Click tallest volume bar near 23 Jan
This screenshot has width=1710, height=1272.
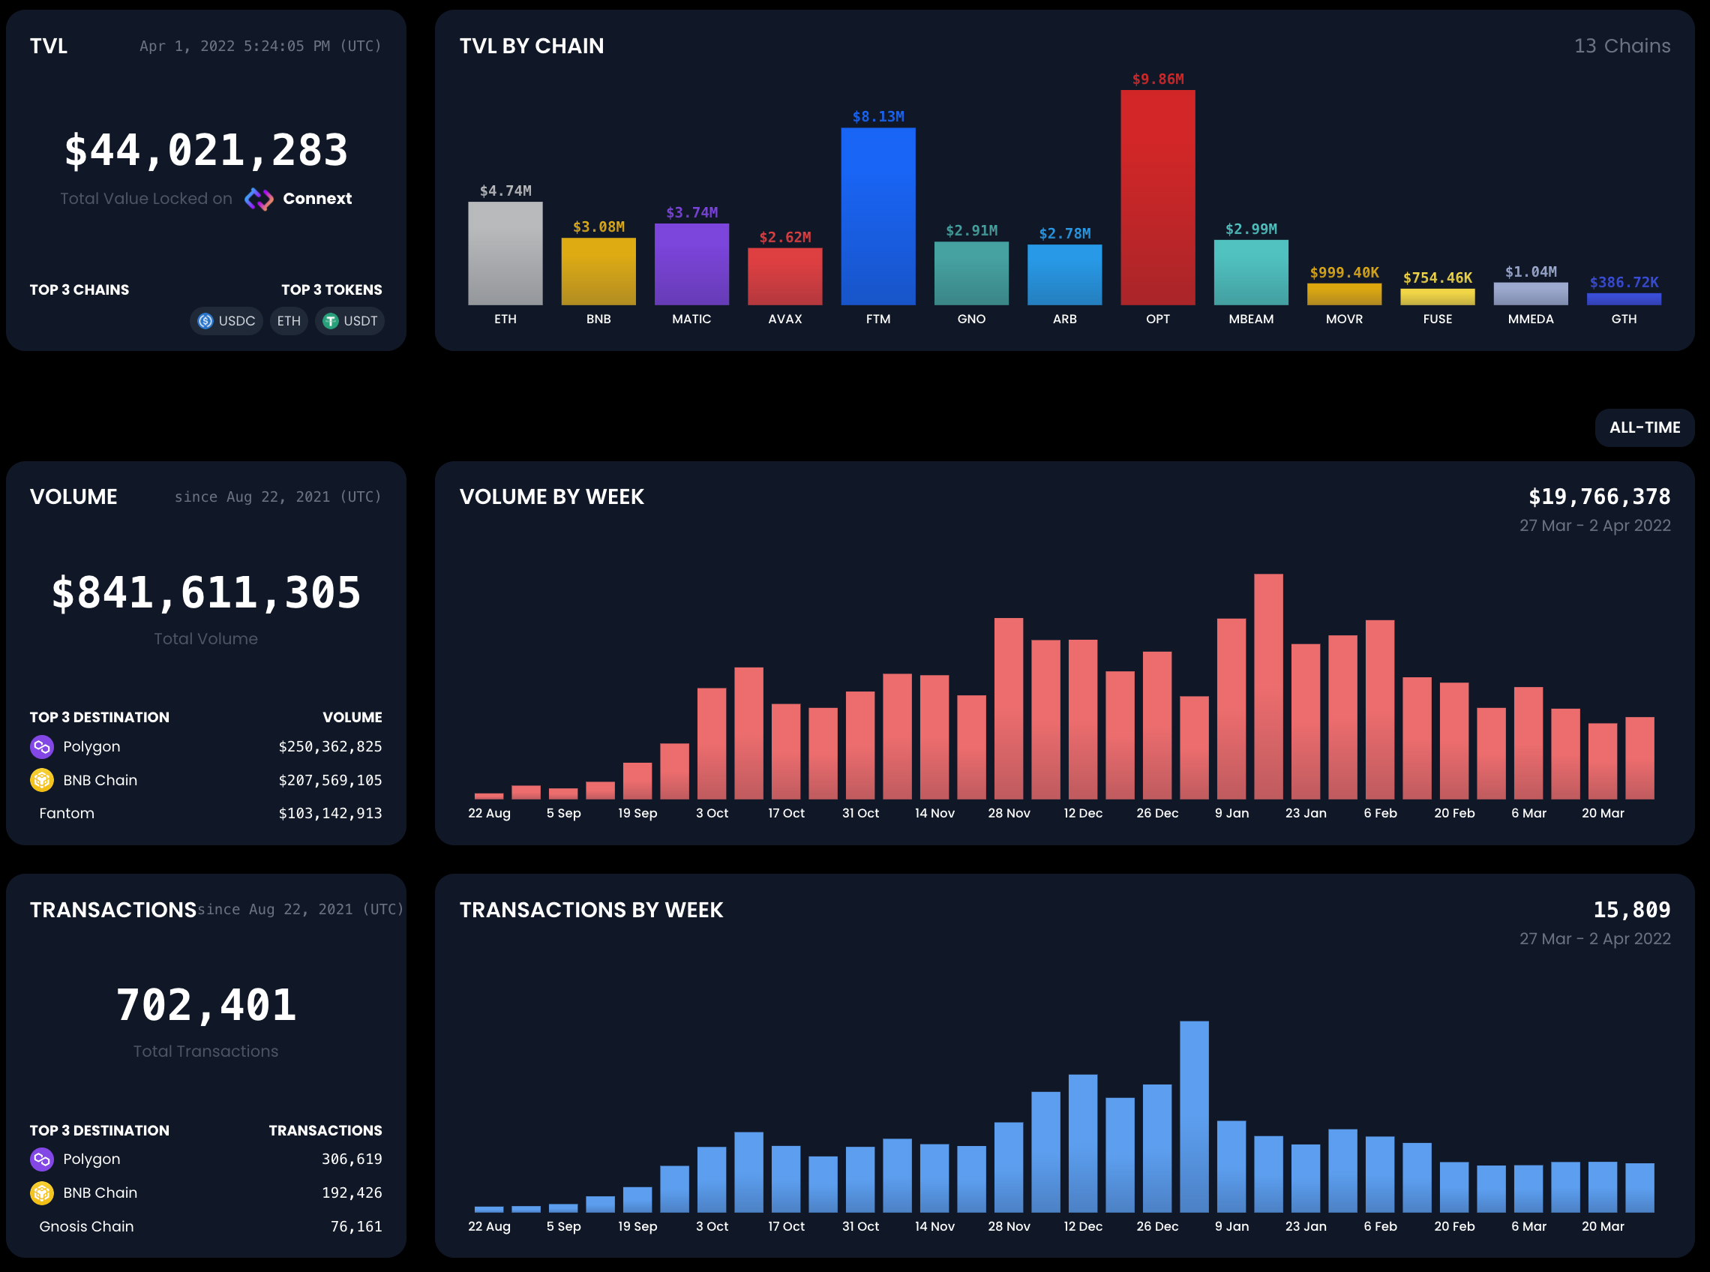coord(1268,687)
